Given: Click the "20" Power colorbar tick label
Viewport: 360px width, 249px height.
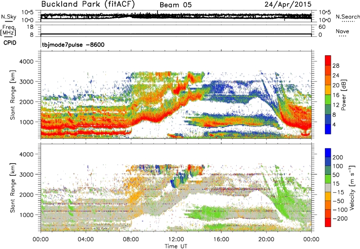Looking at the screenshot, I should click(x=336, y=85).
